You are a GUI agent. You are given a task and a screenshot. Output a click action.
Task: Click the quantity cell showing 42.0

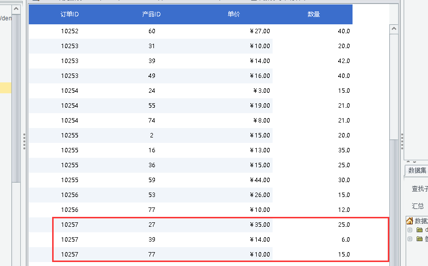[344, 61]
